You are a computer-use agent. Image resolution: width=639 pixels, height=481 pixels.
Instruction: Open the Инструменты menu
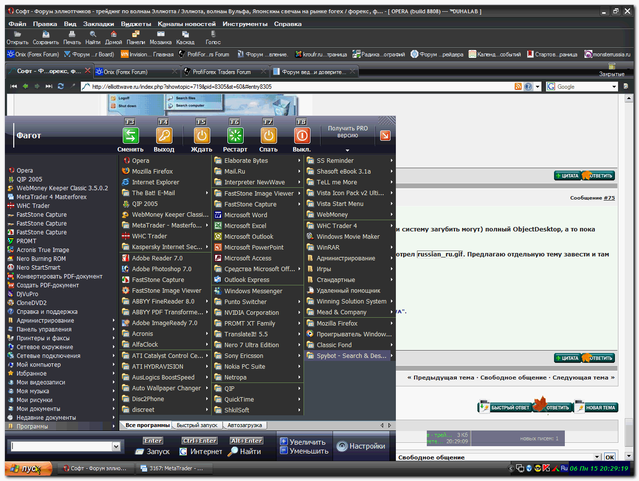point(245,24)
